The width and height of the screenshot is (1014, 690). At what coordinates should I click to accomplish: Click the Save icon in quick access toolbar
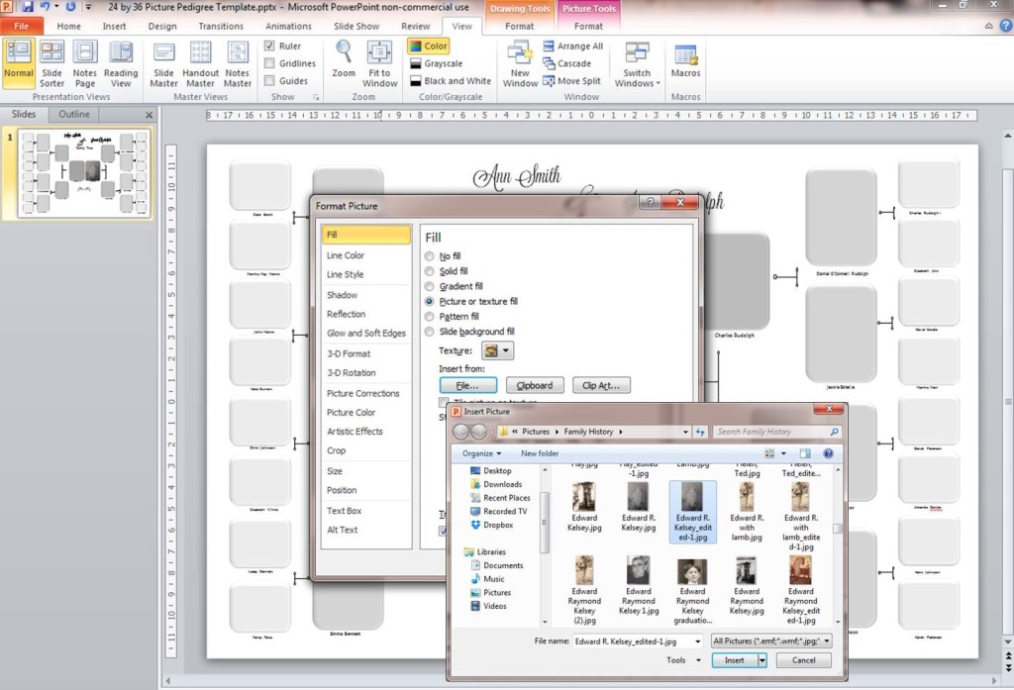pyautogui.click(x=27, y=7)
